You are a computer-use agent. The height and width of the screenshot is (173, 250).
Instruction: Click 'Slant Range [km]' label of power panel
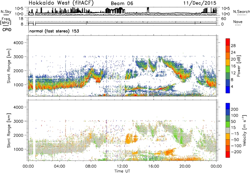coord(9,66)
